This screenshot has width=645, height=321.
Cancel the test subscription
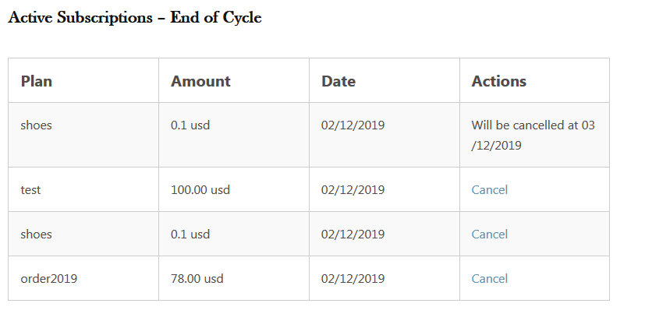click(489, 189)
